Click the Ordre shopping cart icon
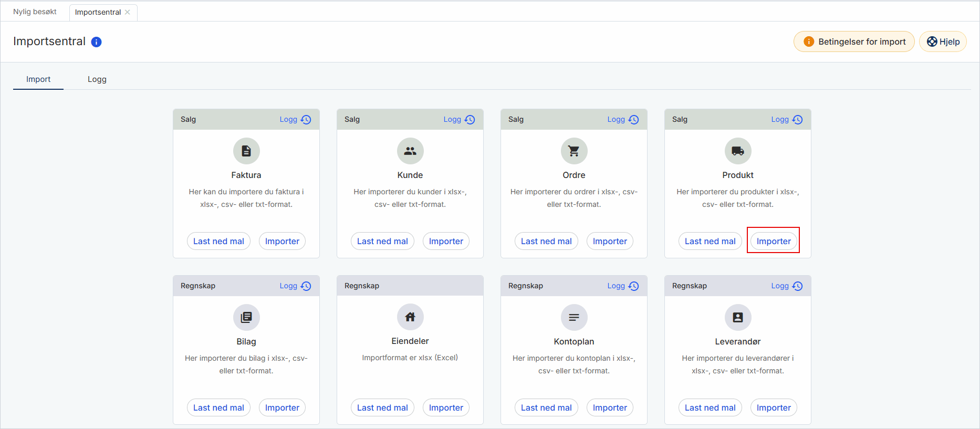Image resolution: width=980 pixels, height=429 pixels. (574, 151)
